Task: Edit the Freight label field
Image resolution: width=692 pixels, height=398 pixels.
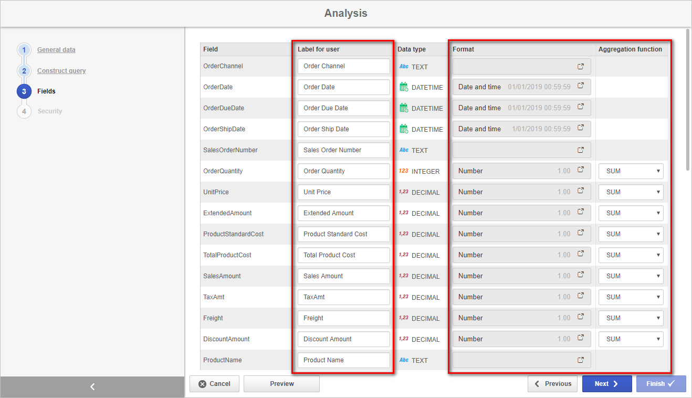Action: (343, 318)
